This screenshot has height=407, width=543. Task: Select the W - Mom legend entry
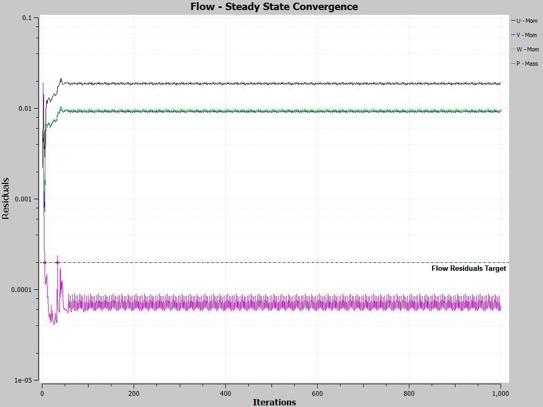click(525, 49)
